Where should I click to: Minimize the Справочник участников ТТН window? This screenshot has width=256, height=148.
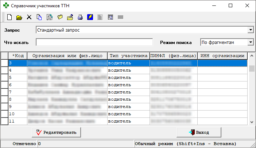click(x=214, y=5)
